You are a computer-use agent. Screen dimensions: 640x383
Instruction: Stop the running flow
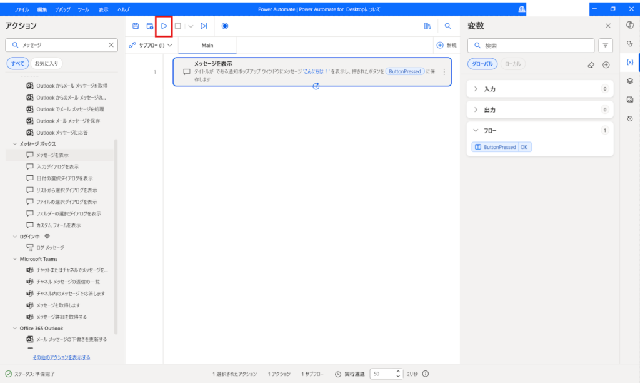tap(178, 26)
